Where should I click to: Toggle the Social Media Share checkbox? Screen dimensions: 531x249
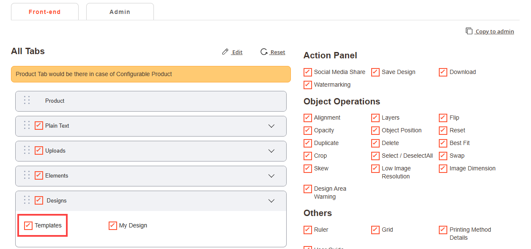[x=308, y=72]
